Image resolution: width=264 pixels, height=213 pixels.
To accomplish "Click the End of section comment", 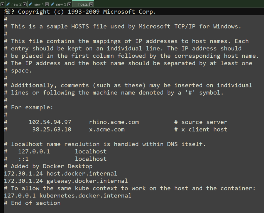I will pyautogui.click(x=32, y=203).
